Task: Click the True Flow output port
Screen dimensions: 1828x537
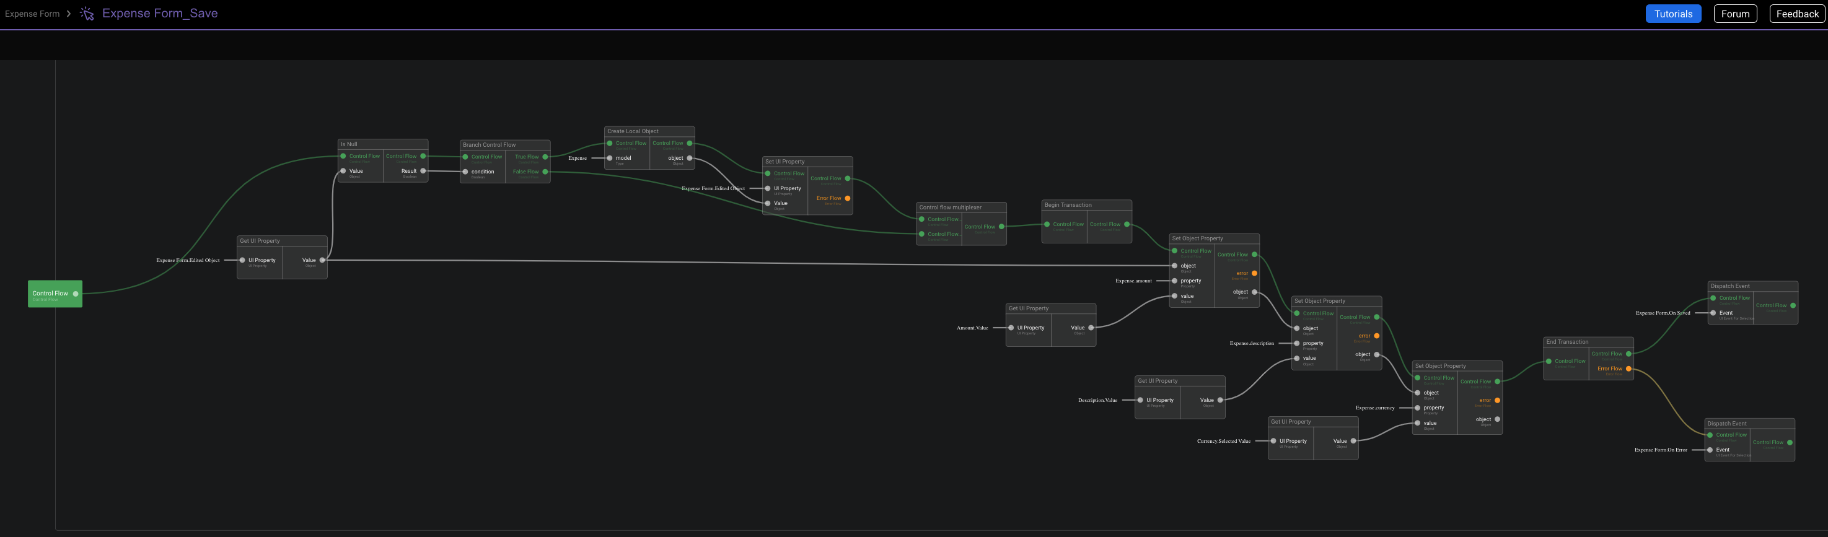Action: (x=545, y=157)
